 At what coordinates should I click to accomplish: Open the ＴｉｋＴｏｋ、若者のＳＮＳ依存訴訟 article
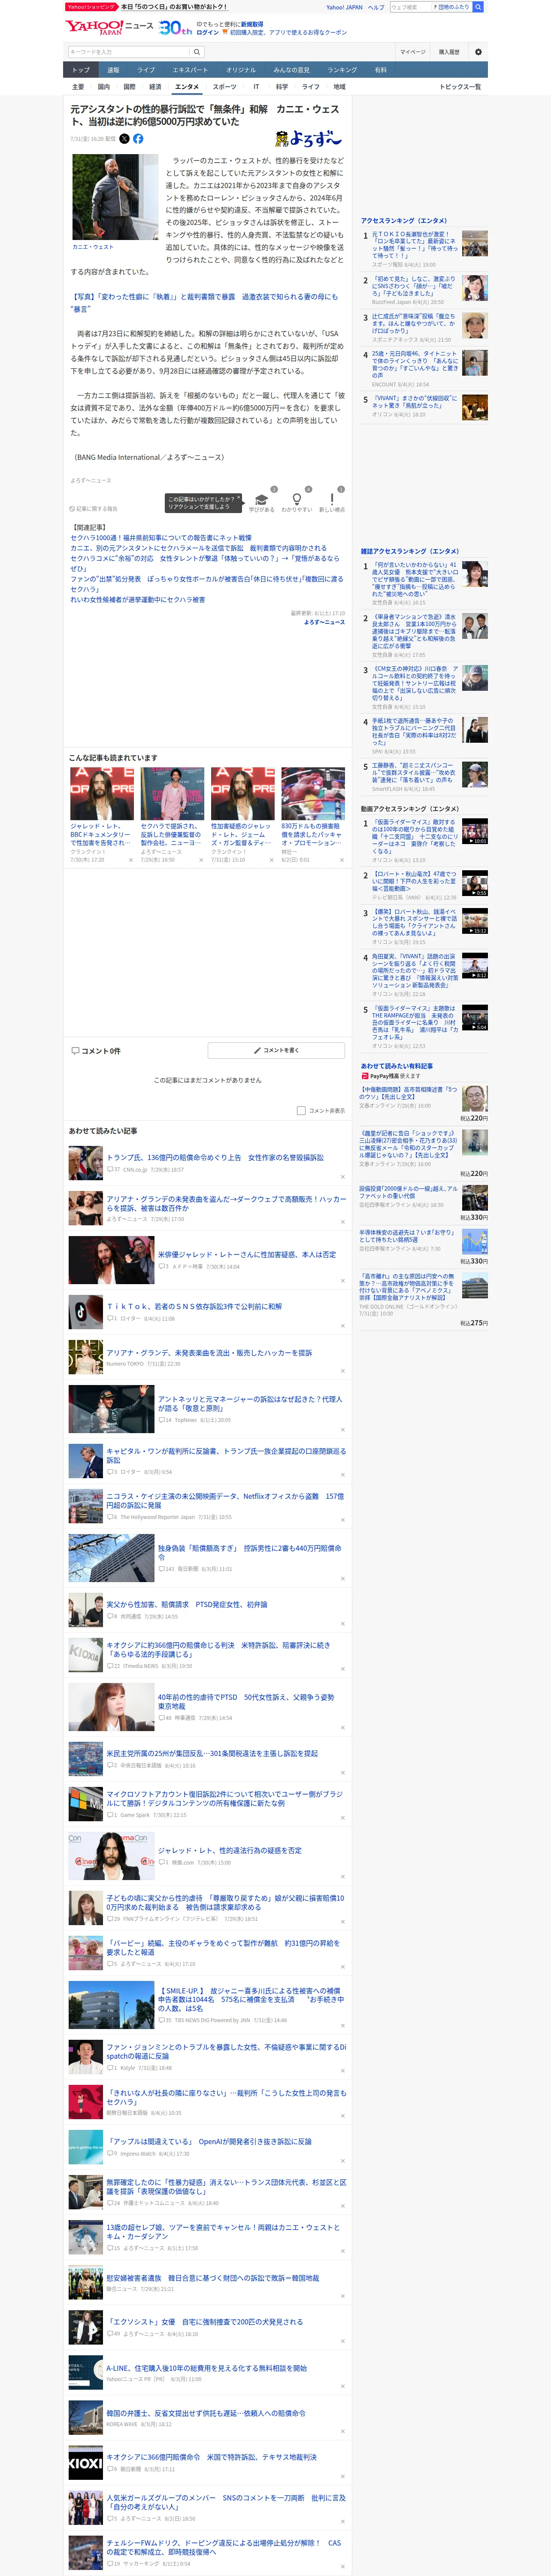click(x=194, y=1306)
